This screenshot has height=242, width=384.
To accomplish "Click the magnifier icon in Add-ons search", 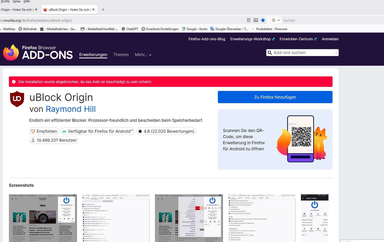I will [270, 53].
